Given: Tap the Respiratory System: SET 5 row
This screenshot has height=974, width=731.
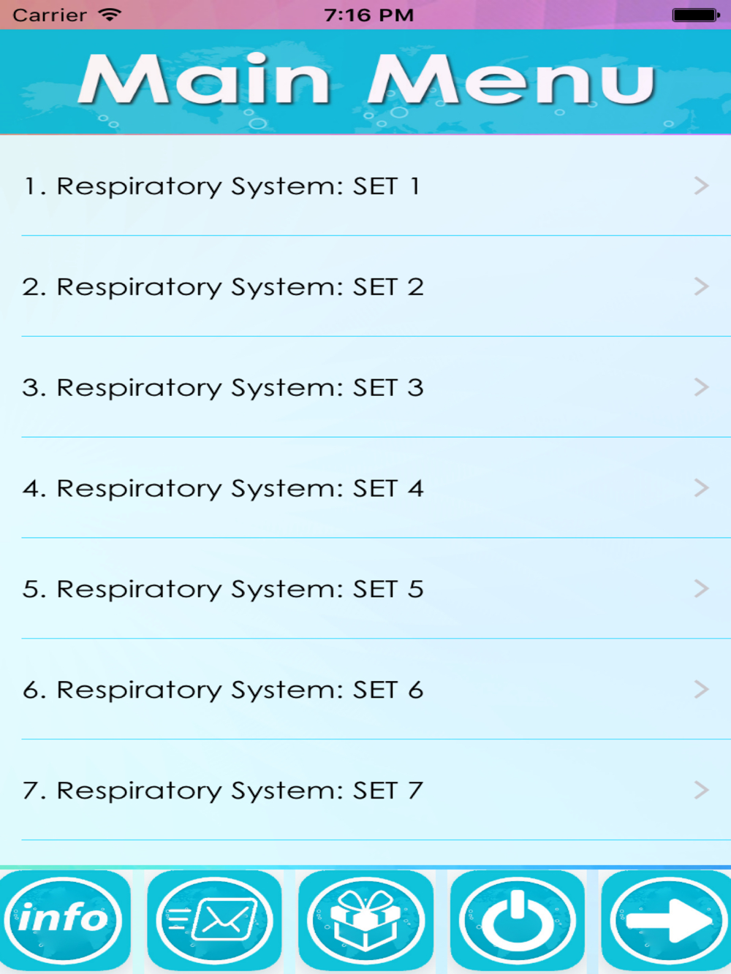Looking at the screenshot, I should [224, 590].
